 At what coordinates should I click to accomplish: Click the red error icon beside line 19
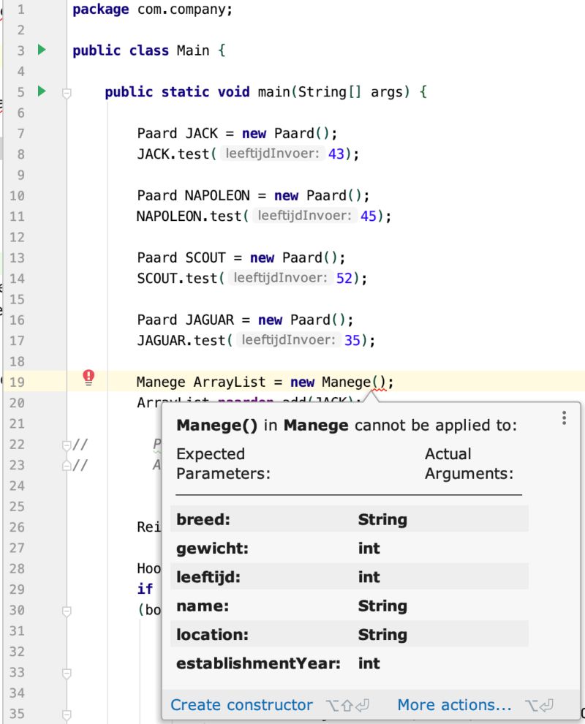[x=88, y=377]
